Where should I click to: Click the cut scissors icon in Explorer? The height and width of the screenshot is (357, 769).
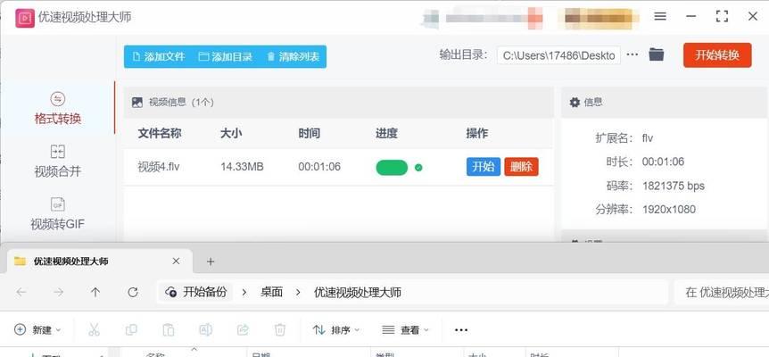tap(95, 330)
